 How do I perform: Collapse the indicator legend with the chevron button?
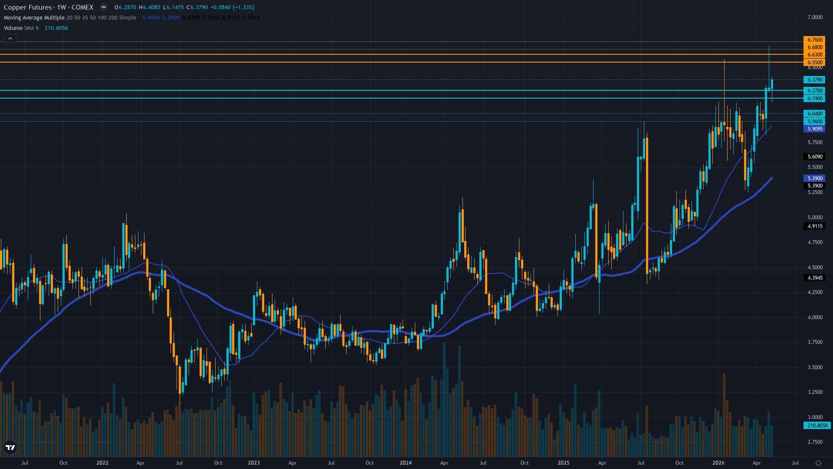coord(10,39)
